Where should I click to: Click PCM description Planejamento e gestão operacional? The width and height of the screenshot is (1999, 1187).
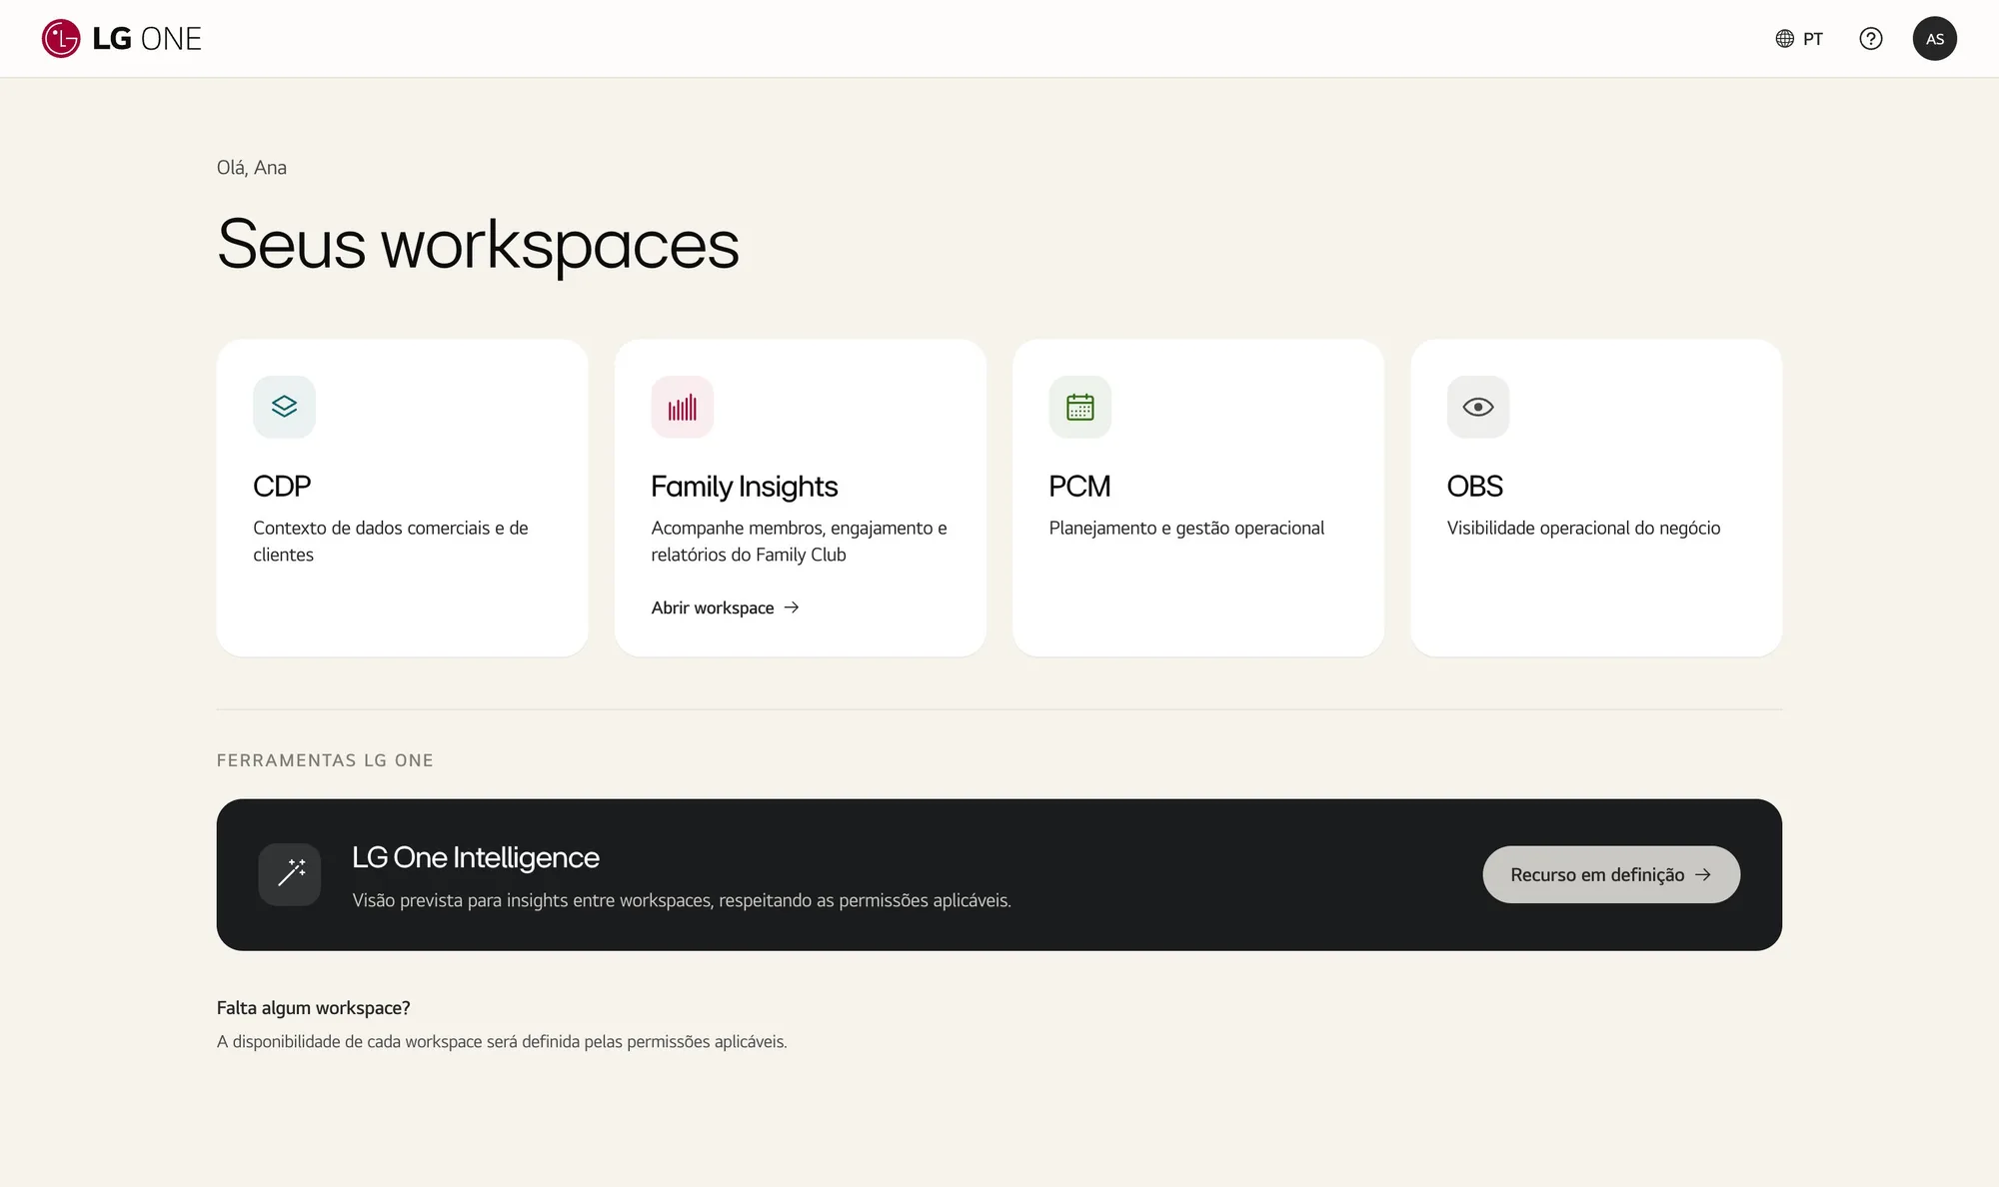(x=1186, y=528)
